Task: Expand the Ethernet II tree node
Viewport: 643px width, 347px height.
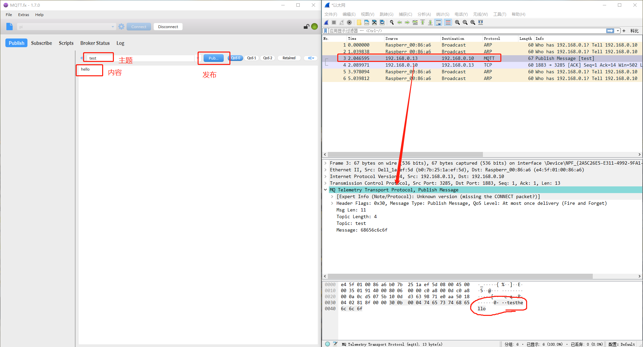Action: [325, 170]
